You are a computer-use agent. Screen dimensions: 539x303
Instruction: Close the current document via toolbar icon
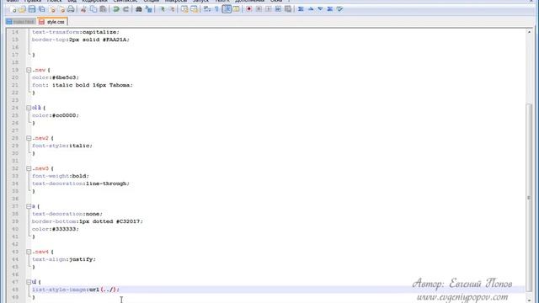pyautogui.click(x=52, y=9)
